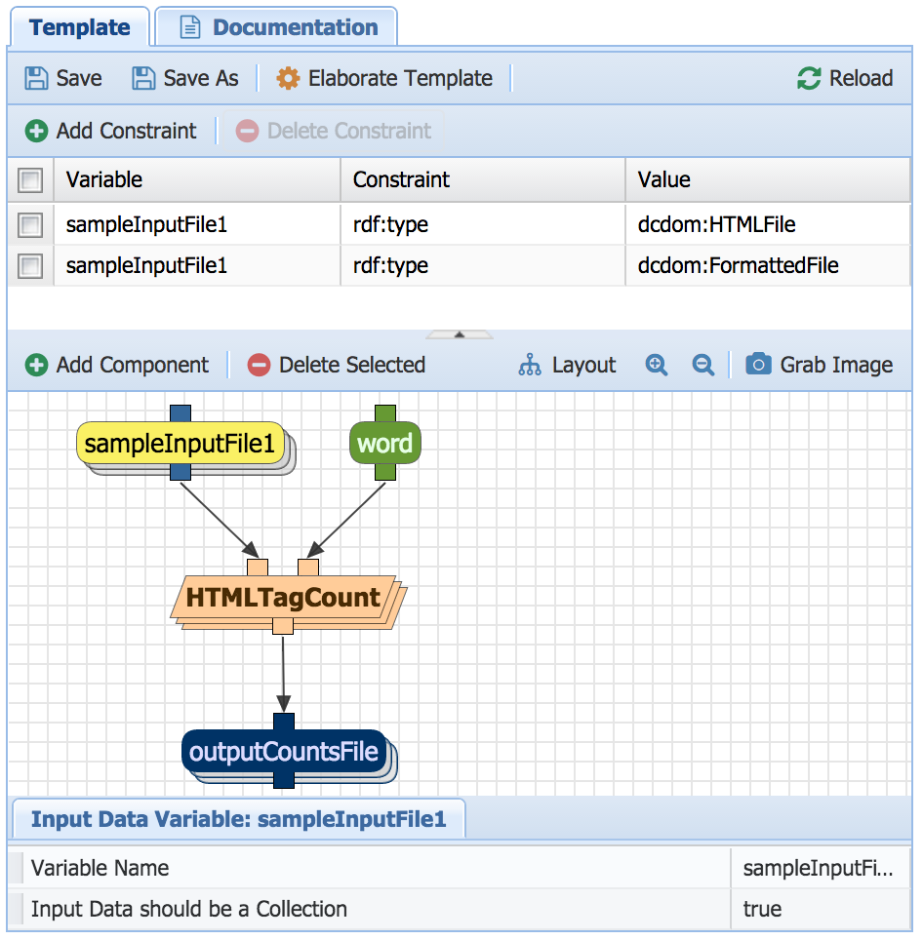This screenshot has width=923, height=940.
Task: Zoom in on the workflow canvas
Action: point(657,366)
